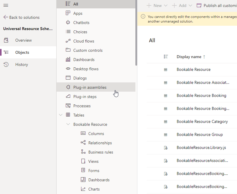
Task: Click the Charts line graph icon
Action: (83, 189)
